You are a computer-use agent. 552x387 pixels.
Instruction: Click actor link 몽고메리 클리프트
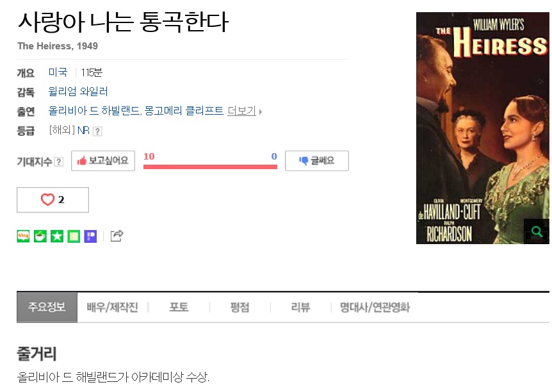click(x=184, y=111)
